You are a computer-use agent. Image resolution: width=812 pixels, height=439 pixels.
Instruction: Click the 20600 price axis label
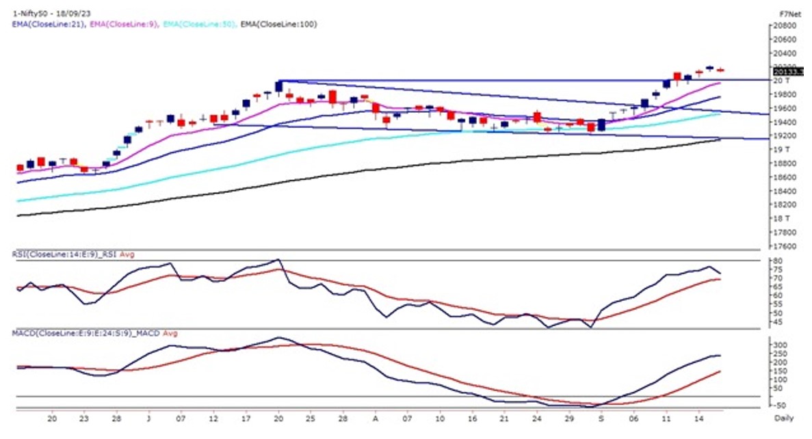tap(785, 40)
